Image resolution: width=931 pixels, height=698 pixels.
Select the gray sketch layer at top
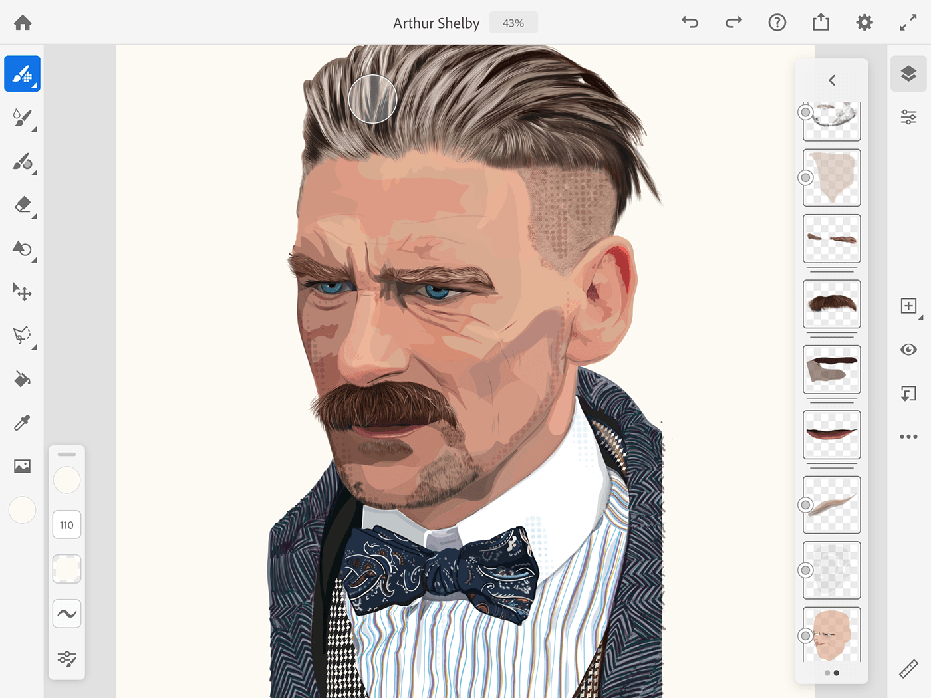(832, 121)
